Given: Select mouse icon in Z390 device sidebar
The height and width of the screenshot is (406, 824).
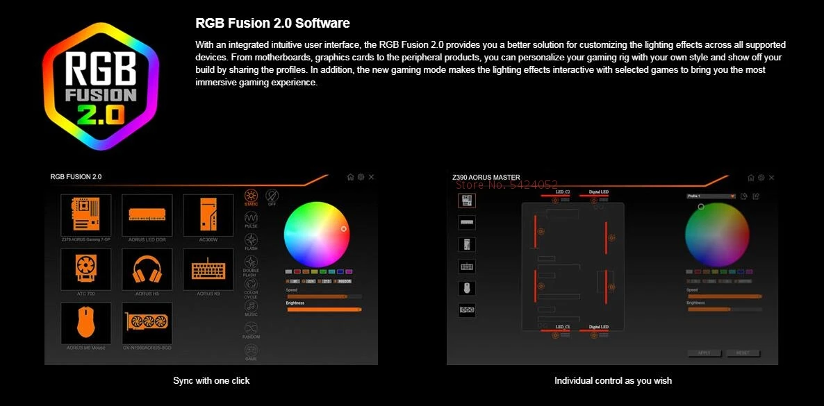Looking at the screenshot, I should coord(467,288).
